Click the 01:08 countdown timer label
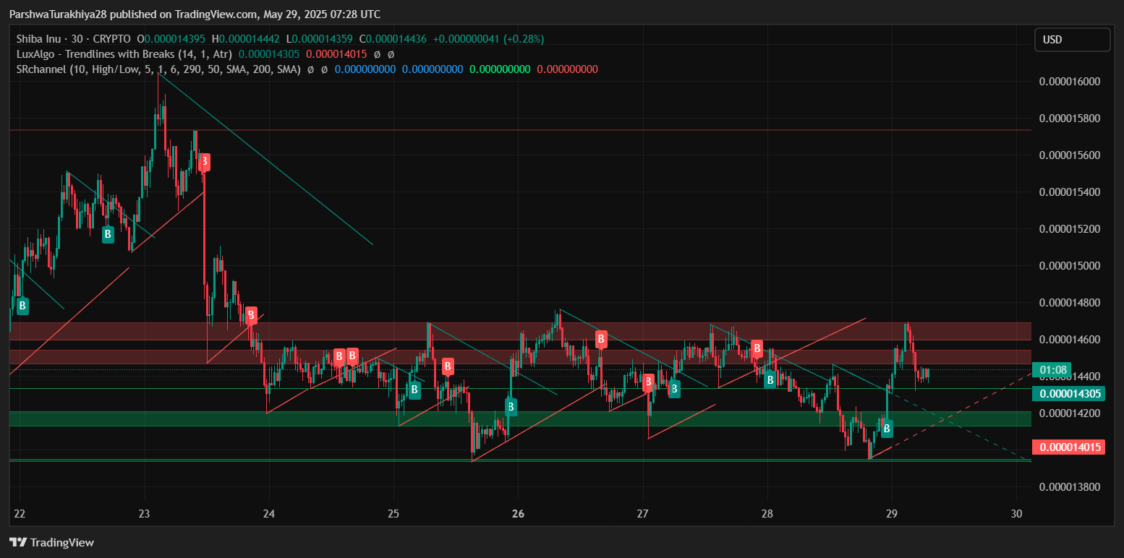 [1053, 370]
